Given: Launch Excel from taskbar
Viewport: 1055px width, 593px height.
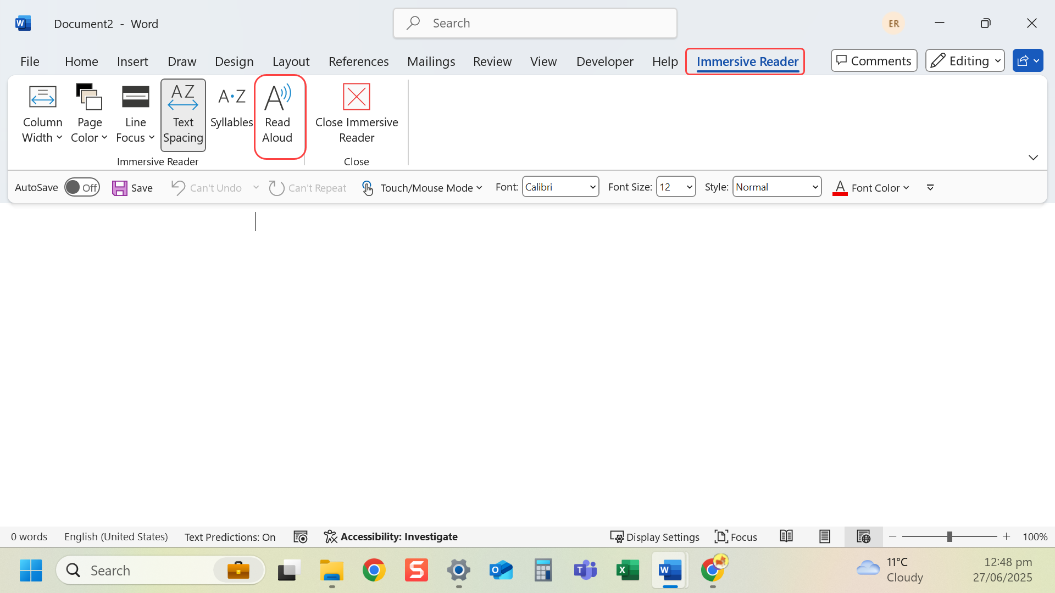Looking at the screenshot, I should [x=628, y=570].
